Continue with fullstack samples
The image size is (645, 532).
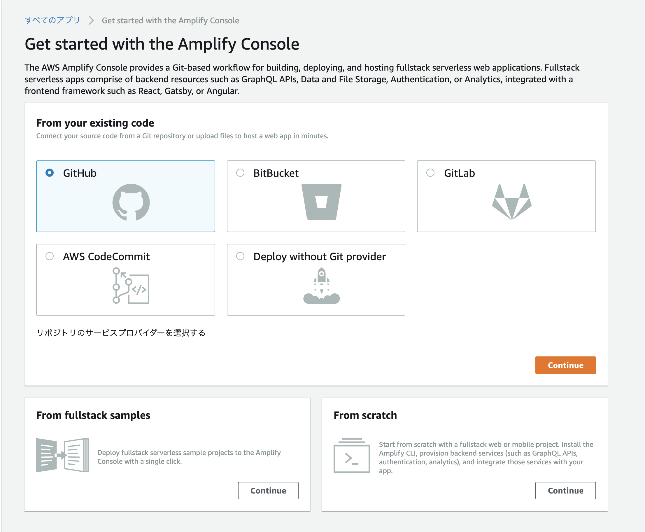coord(268,491)
